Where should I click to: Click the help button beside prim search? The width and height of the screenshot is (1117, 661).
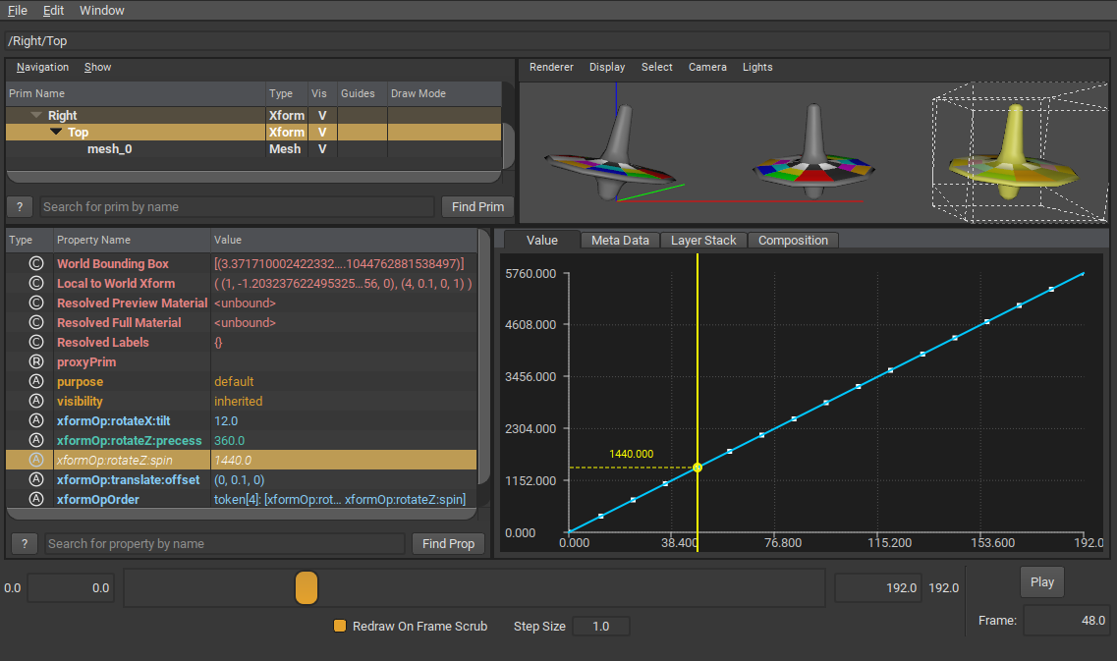tap(20, 206)
